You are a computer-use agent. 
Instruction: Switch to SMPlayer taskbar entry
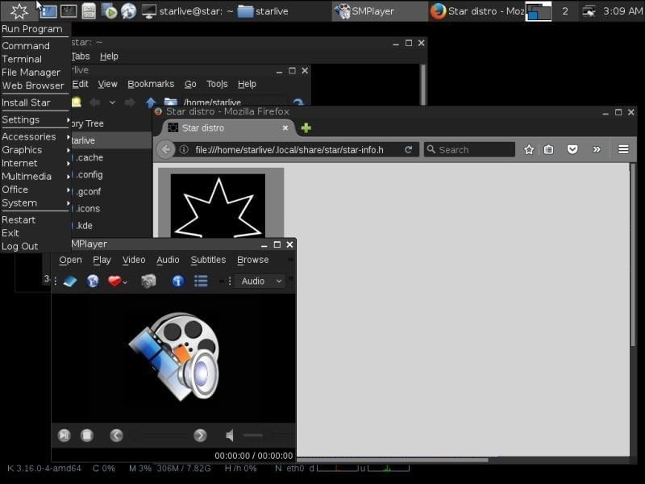click(379, 11)
